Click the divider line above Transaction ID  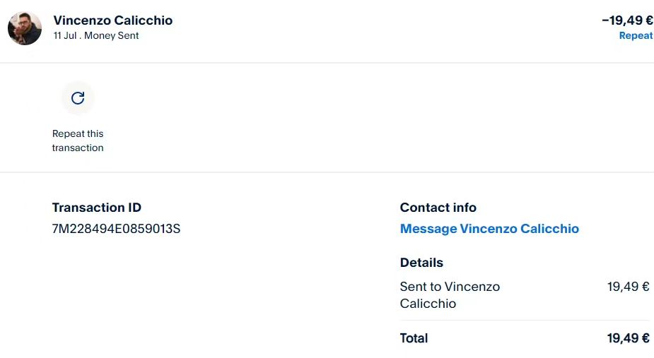[x=327, y=172]
